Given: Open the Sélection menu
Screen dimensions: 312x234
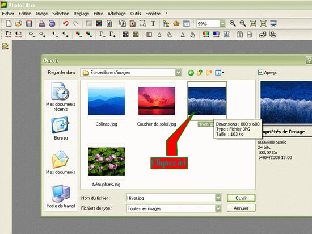Looking at the screenshot, I should pos(61,14).
